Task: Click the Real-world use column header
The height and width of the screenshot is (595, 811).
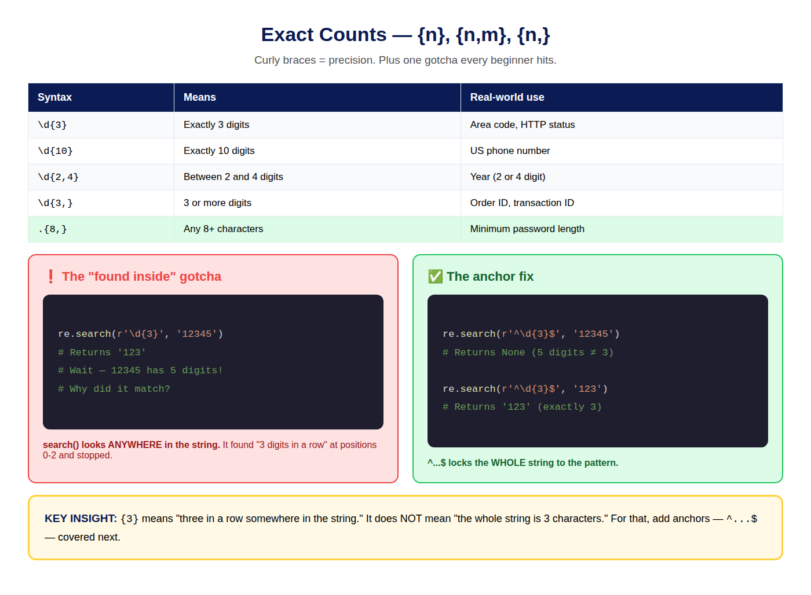Action: click(622, 97)
